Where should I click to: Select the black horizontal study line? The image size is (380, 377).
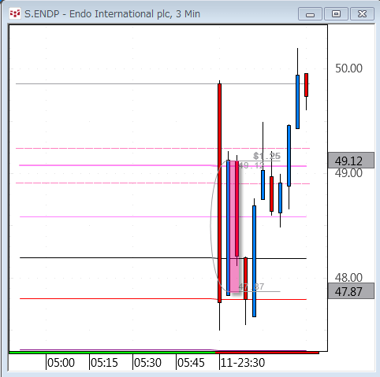(163, 258)
